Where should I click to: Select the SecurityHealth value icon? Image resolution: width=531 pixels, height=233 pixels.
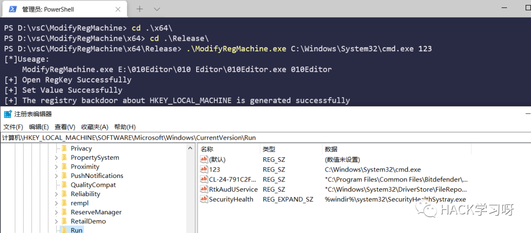pos(204,199)
